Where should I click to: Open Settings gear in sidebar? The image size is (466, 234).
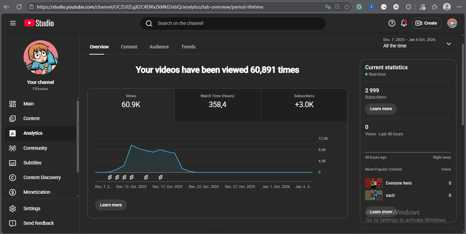point(31,208)
